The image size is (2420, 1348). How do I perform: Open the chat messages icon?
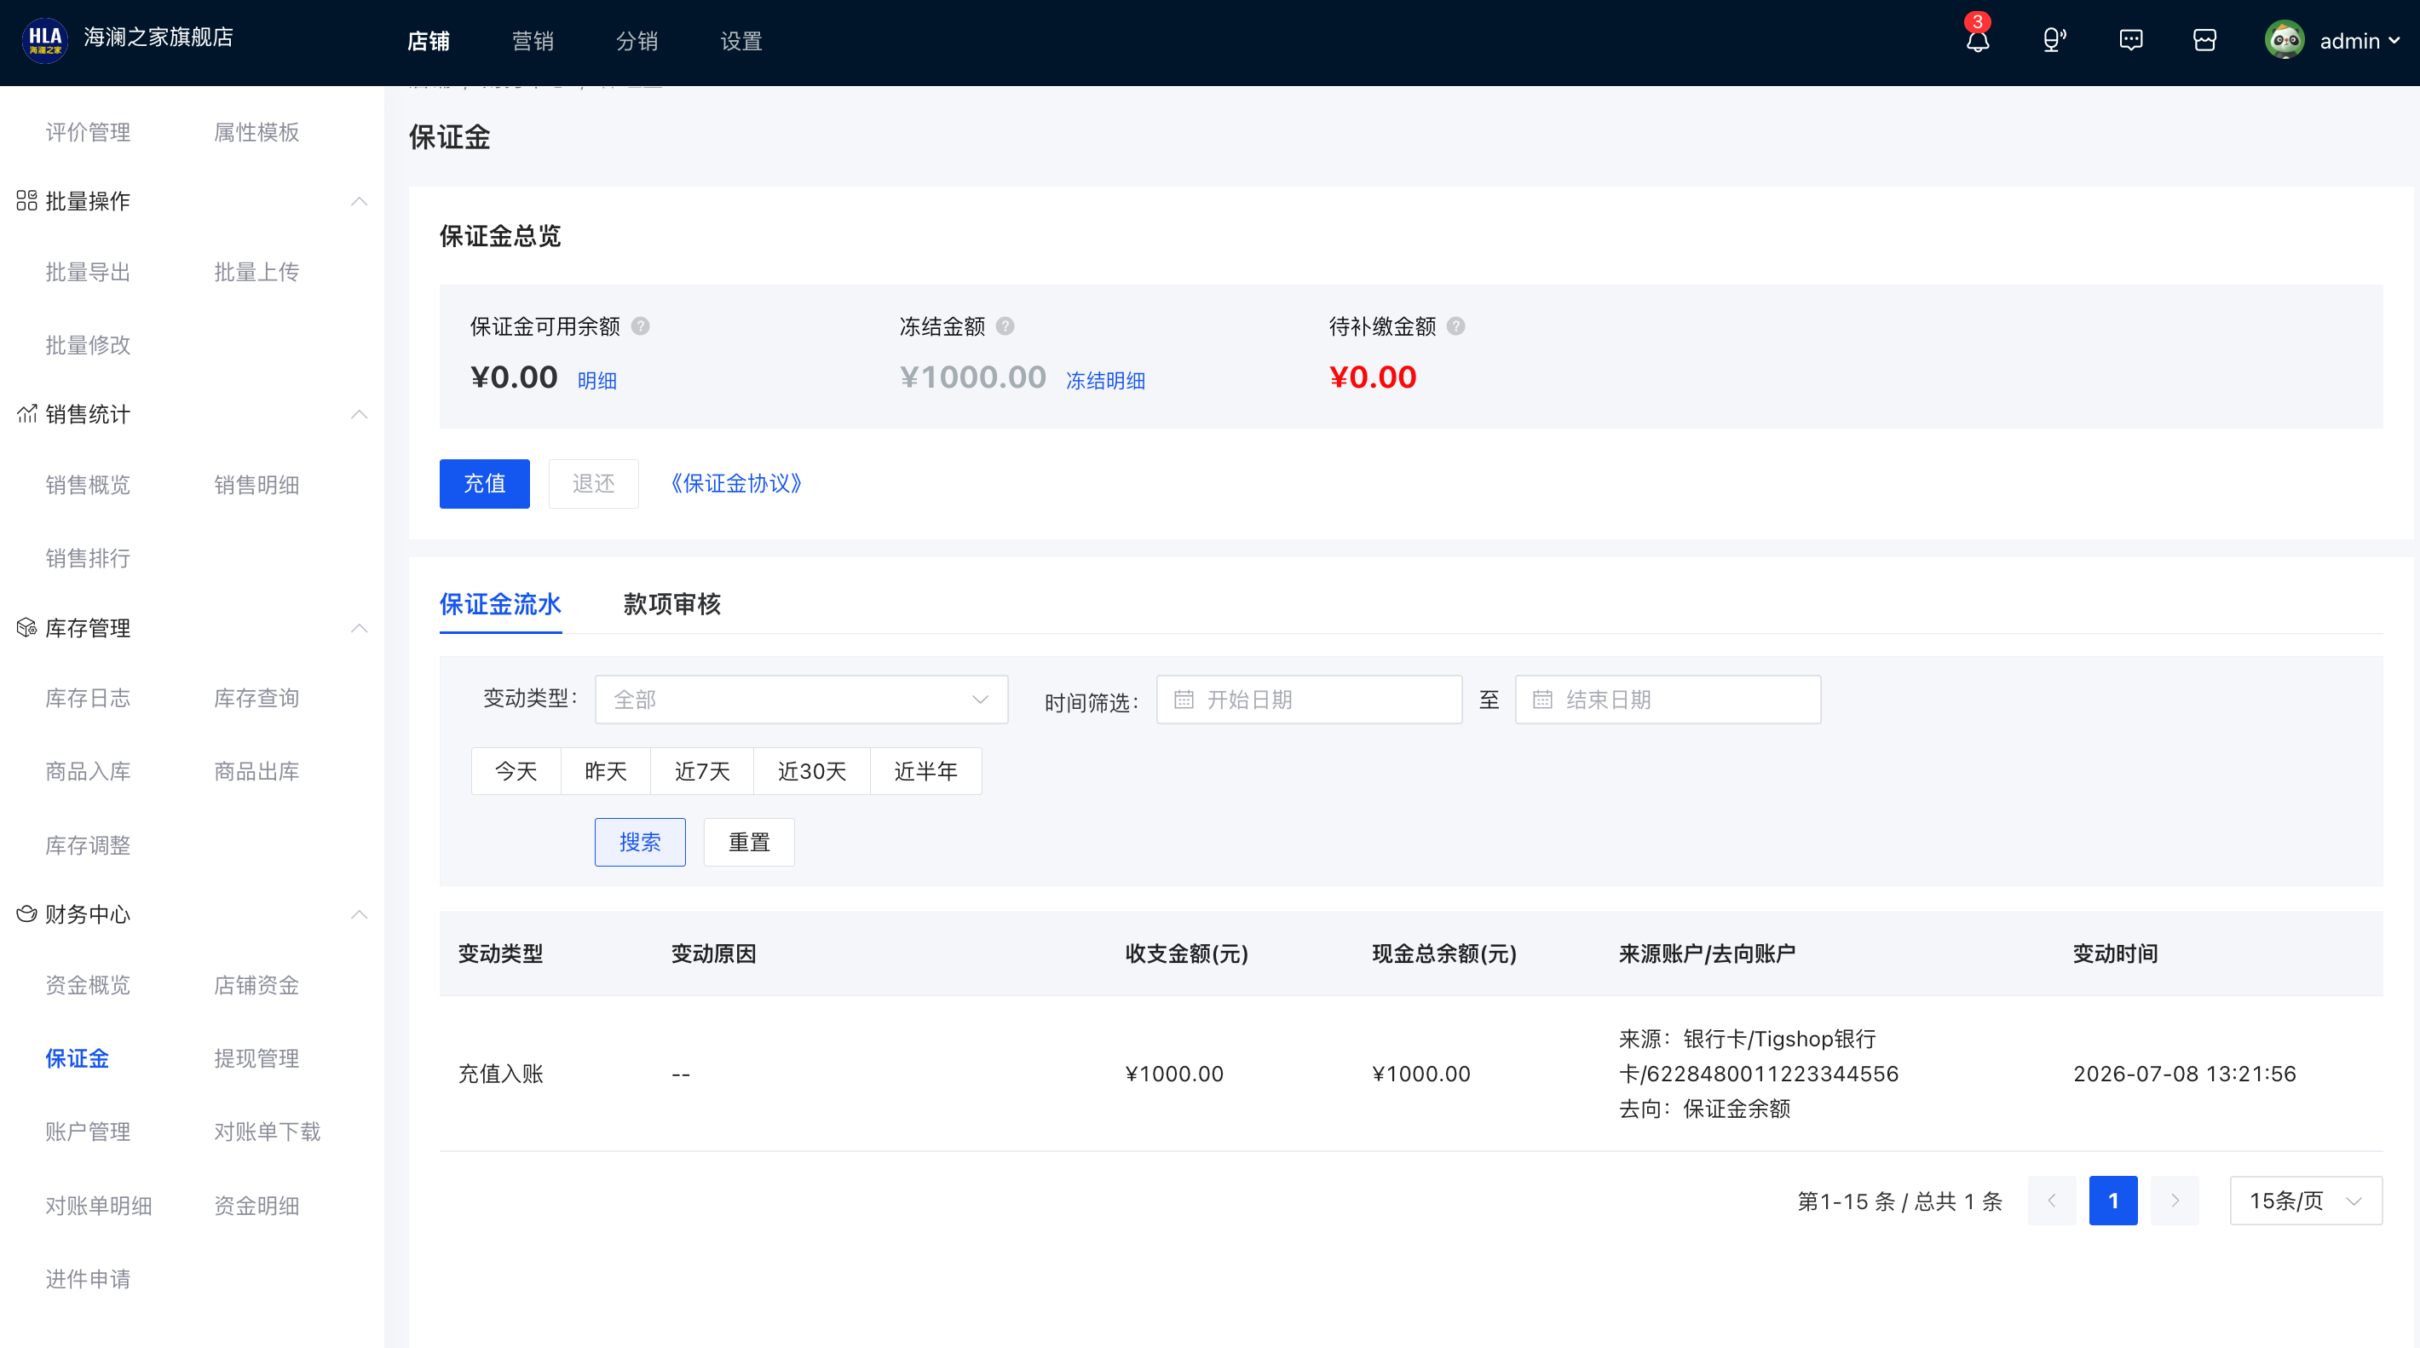pos(2130,40)
